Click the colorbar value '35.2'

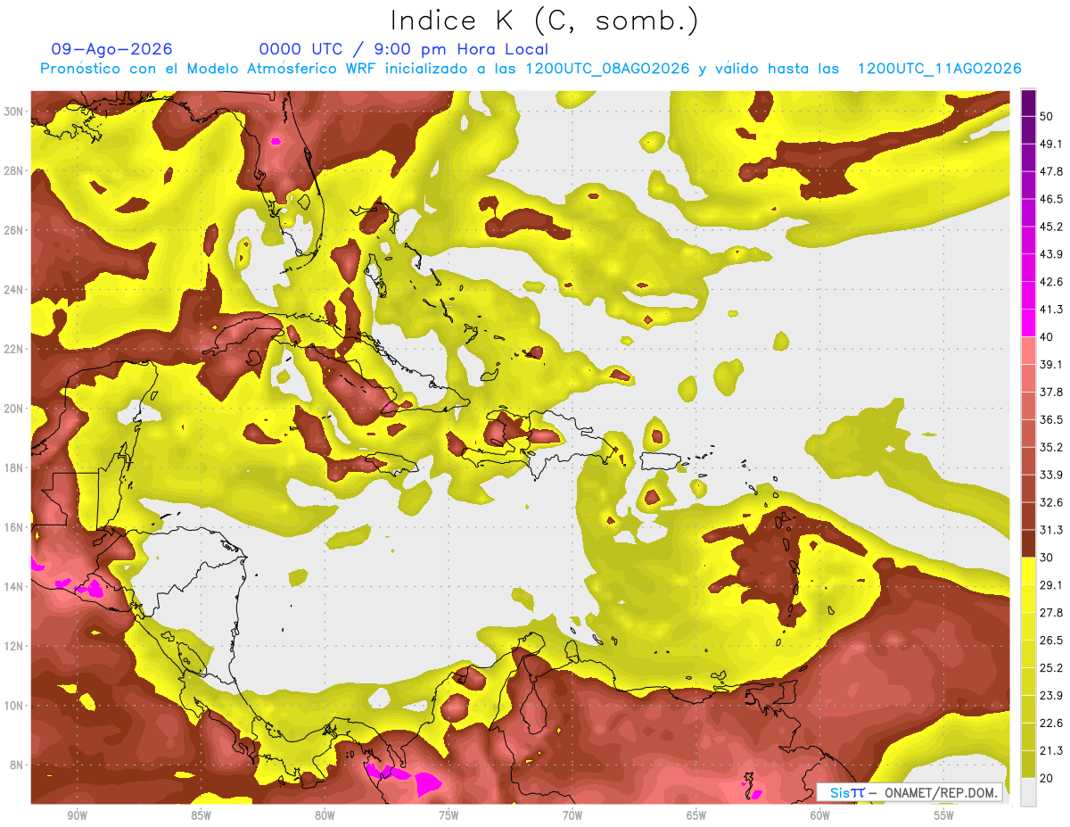point(1050,448)
